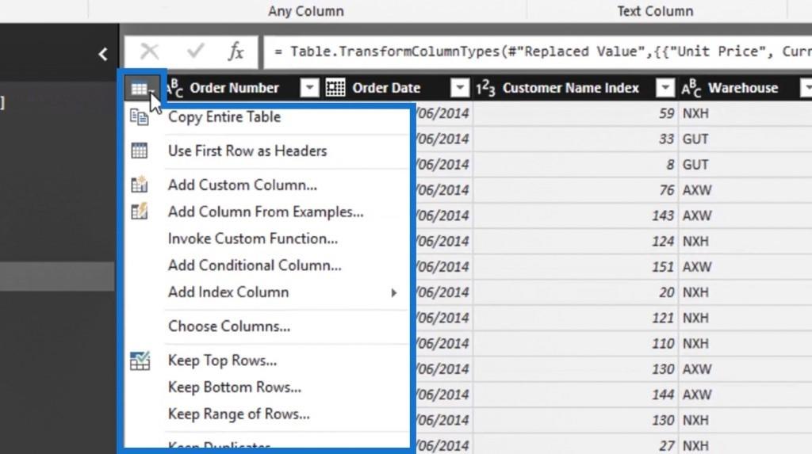Click the cell with value 110
Viewport: 812px width, 454px height.
click(576, 343)
